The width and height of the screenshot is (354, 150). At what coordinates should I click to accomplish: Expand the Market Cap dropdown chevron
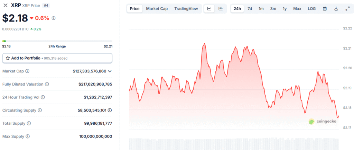click(110, 71)
